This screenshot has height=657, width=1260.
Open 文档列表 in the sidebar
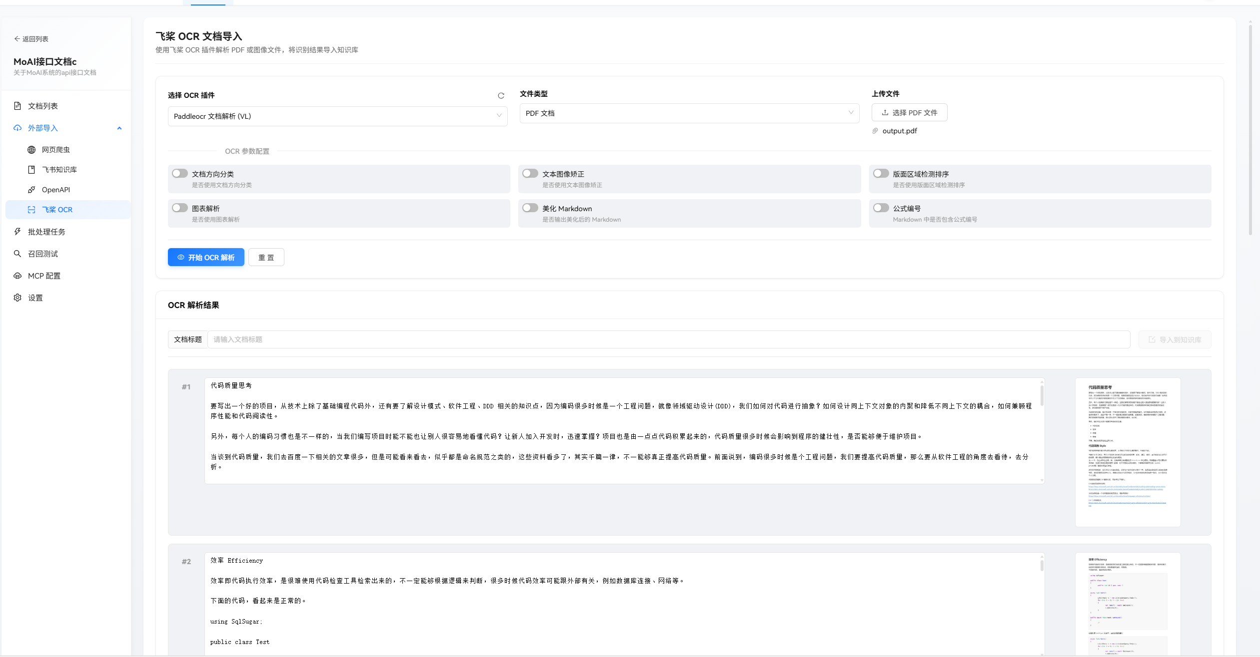[x=43, y=106]
